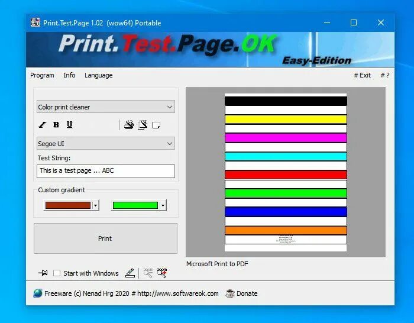
Task: Click the page setup icon with stacked pages
Action: (143, 125)
